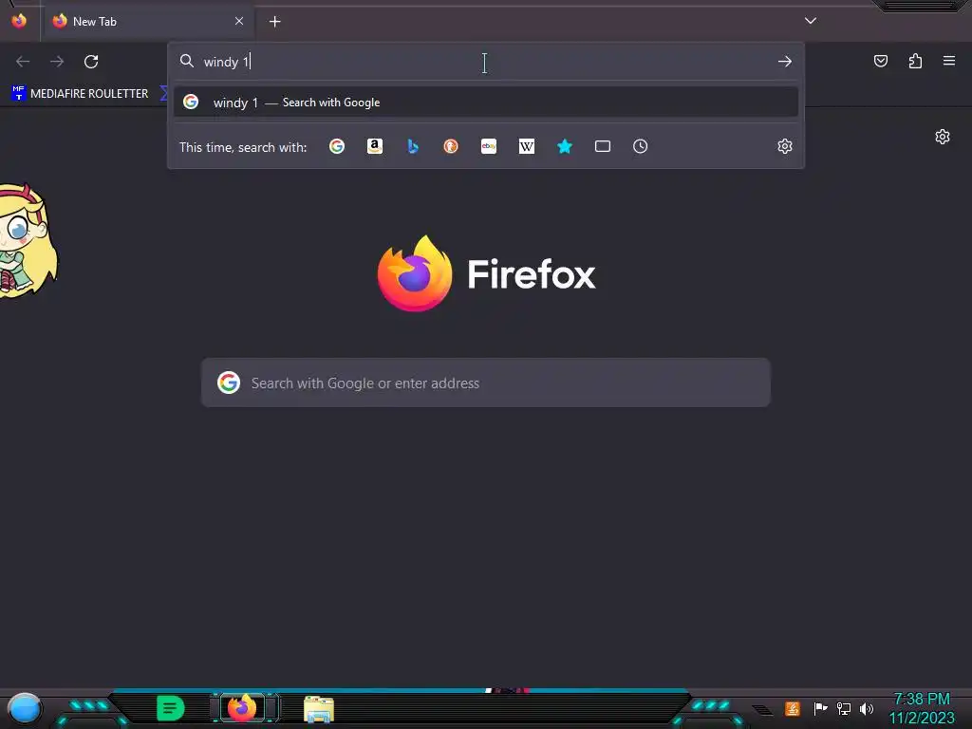Open MEDIAFIRE ROULETTER bookmark
972x729 pixels.
(80, 94)
